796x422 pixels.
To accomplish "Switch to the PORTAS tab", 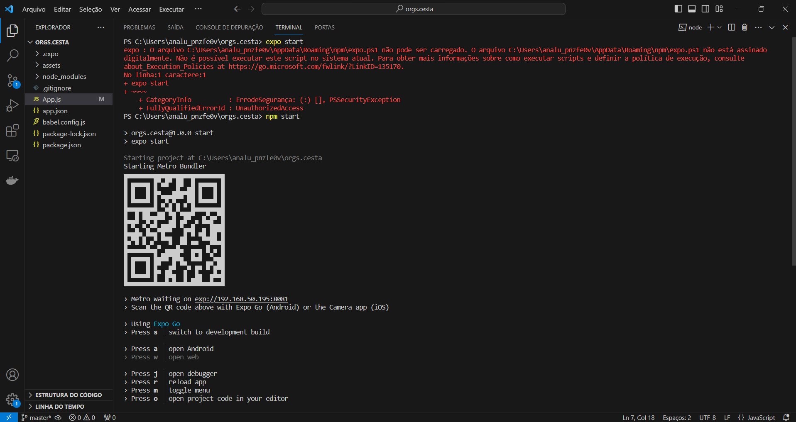I will tap(324, 27).
